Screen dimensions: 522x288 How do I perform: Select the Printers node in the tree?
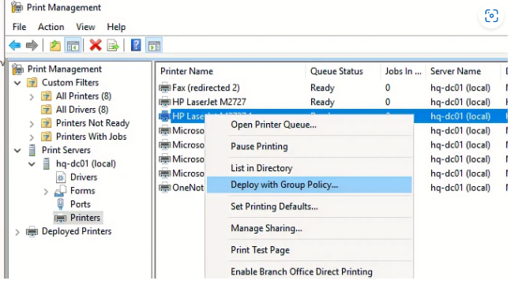pos(78,218)
